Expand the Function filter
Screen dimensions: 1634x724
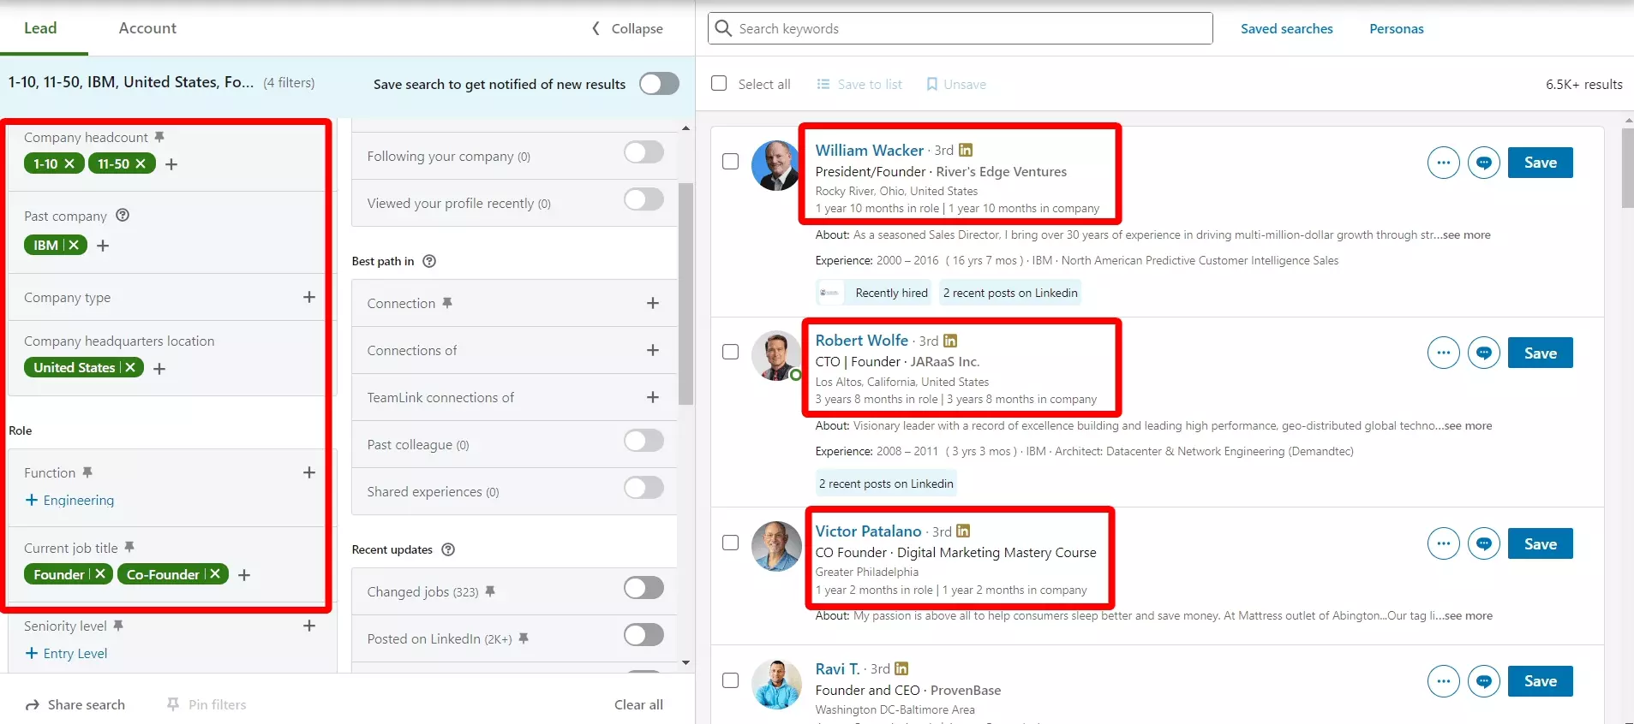(x=309, y=472)
